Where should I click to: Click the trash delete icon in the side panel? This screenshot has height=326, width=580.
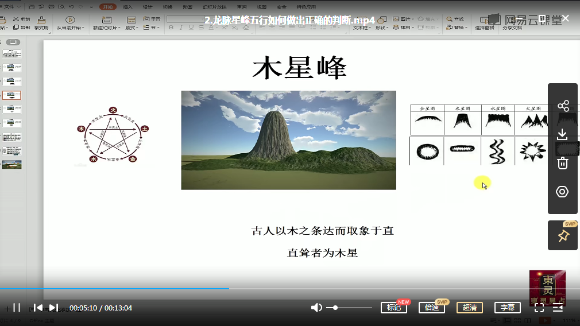(563, 163)
